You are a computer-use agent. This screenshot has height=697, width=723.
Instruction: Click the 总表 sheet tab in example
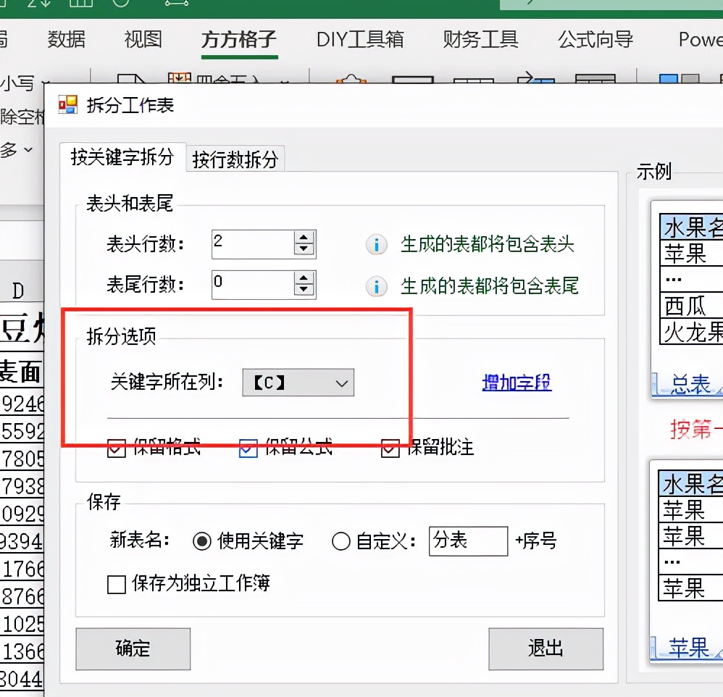690,384
